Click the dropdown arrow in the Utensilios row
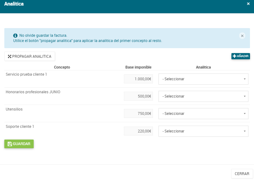Screen dimensions: 254x180 245,114
